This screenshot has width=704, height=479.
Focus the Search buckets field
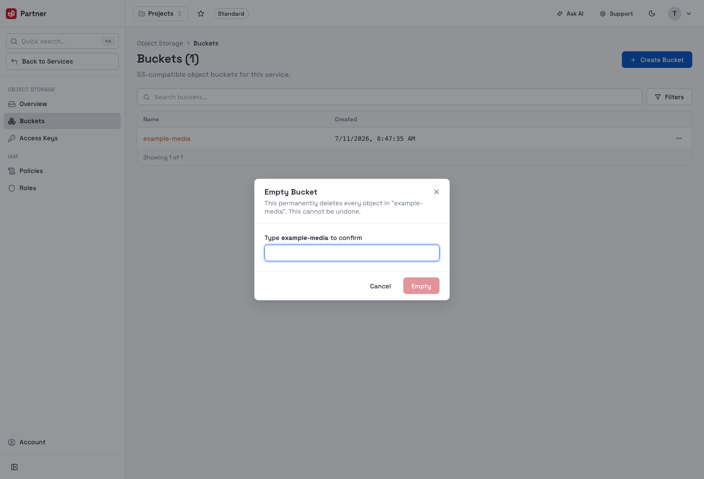(x=389, y=97)
